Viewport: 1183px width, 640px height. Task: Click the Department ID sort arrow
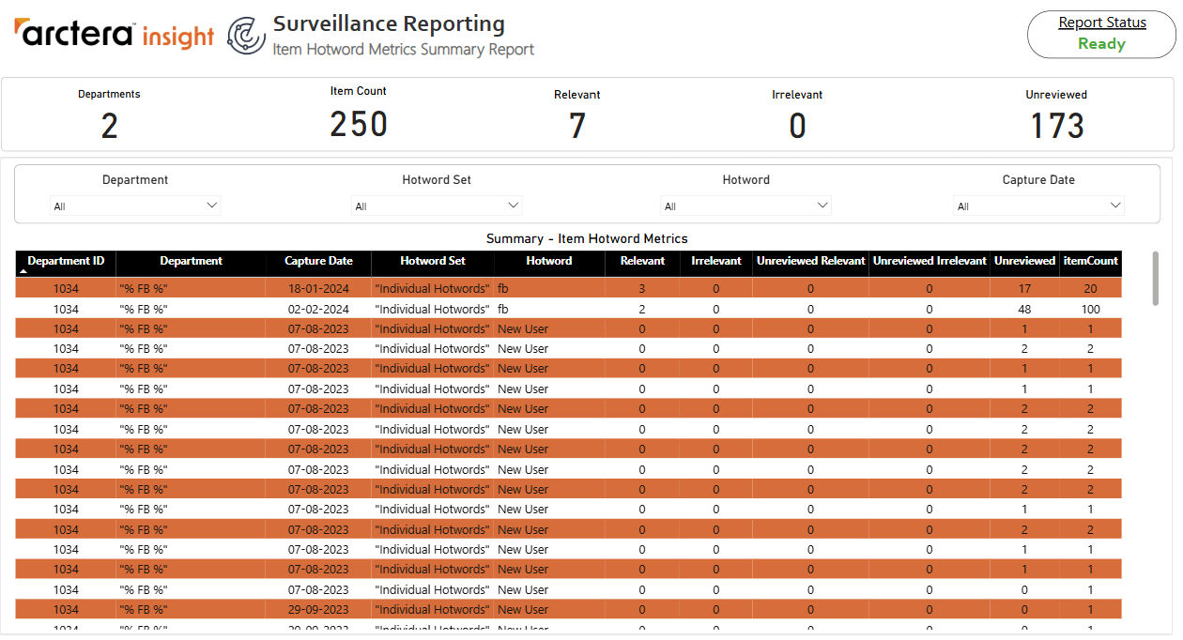tap(23, 271)
